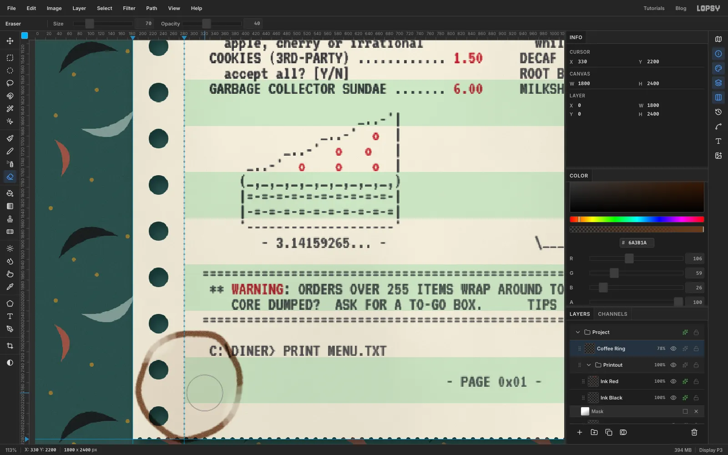
Task: Select the Rectangular Marquee tool
Action: click(x=10, y=58)
